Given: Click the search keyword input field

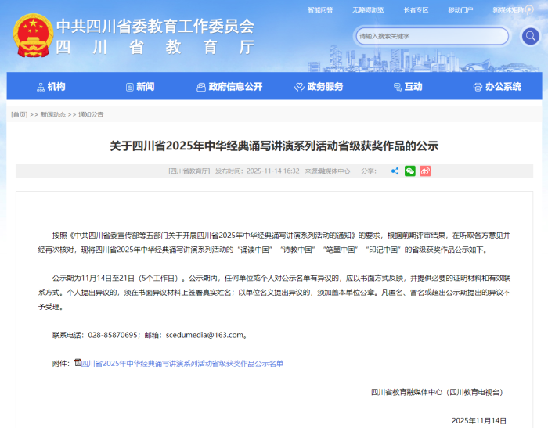Looking at the screenshot, I should (431, 36).
